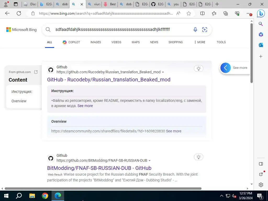This screenshot has width=268, height=201.
Task: Click the horizontal scrollbar thumb
Action: point(103,188)
